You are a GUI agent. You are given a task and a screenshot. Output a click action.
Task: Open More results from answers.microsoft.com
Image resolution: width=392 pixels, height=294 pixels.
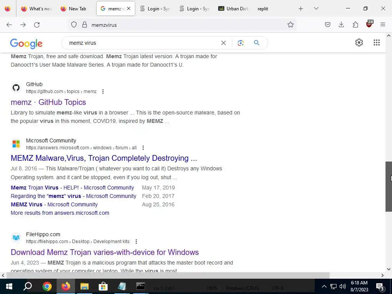click(x=60, y=213)
